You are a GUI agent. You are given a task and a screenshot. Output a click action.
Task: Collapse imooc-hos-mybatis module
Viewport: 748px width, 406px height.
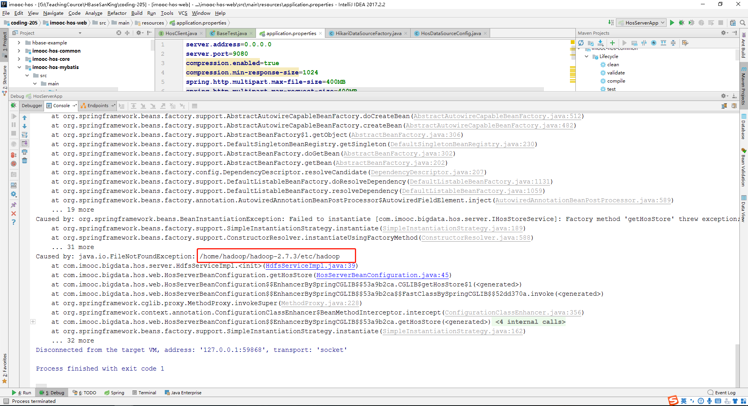coord(19,67)
